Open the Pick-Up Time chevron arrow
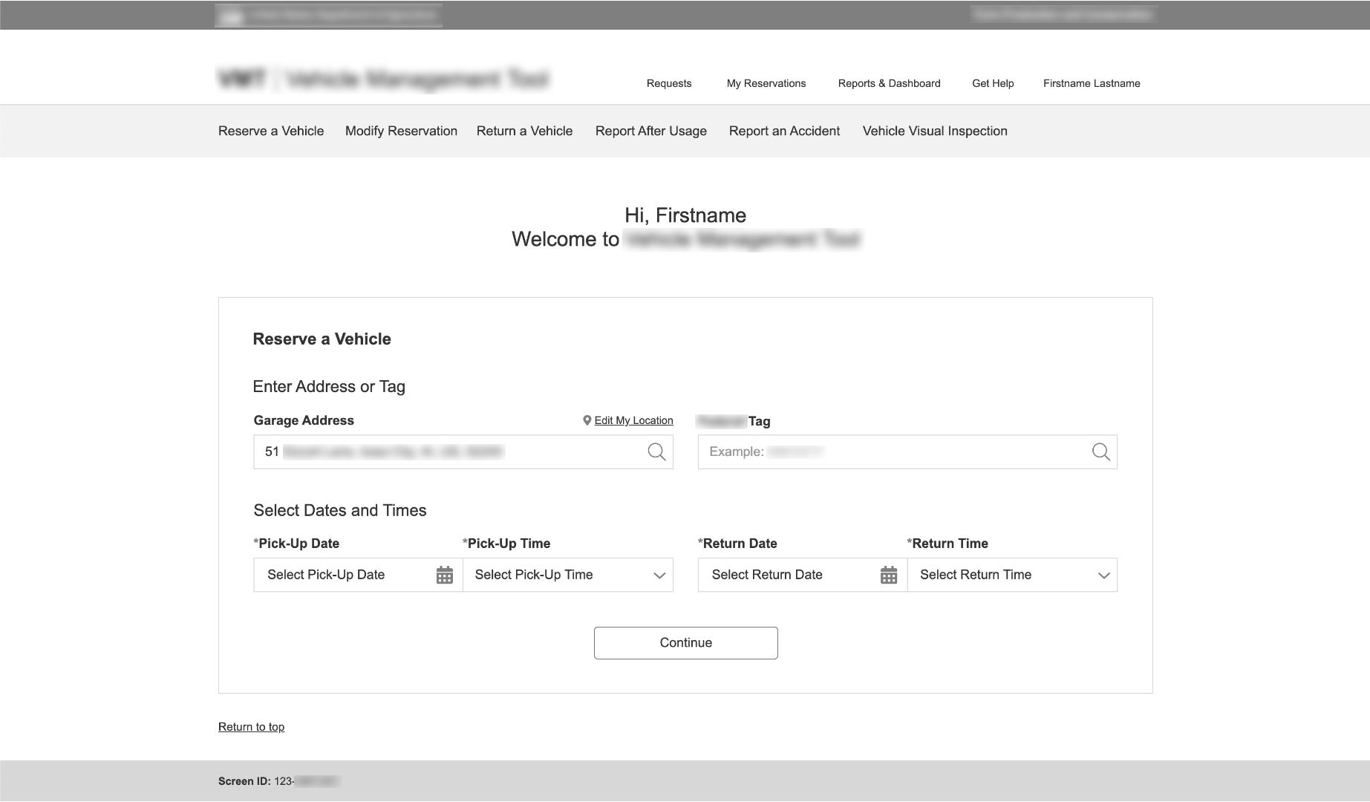 click(659, 574)
